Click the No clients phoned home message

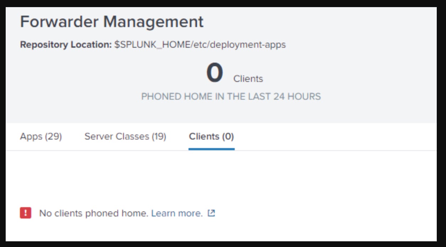click(x=94, y=213)
